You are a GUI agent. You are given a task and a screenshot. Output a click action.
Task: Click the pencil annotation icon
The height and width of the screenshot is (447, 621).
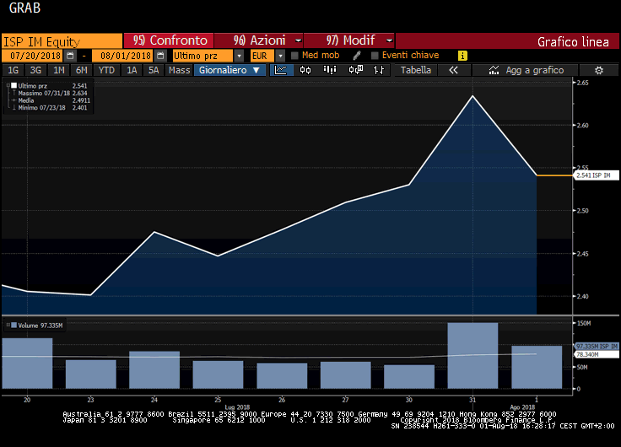click(357, 55)
